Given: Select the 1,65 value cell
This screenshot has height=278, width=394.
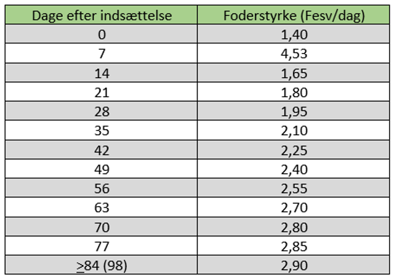Looking at the screenshot, I should 294,73.
